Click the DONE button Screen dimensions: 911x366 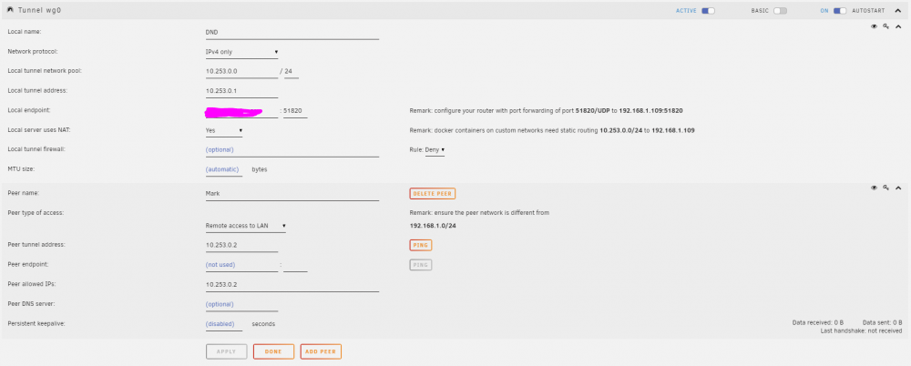pyautogui.click(x=273, y=351)
